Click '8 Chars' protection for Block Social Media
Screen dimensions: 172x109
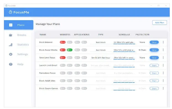click(x=142, y=50)
